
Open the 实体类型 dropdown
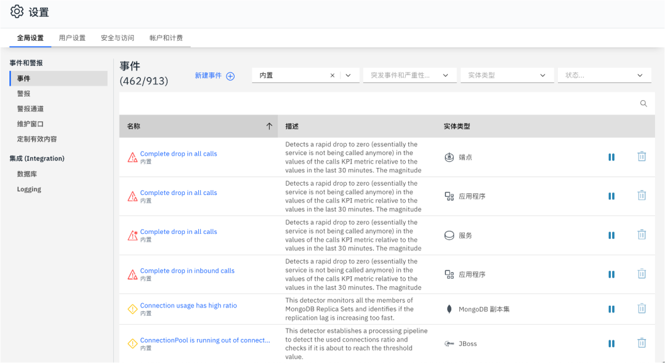click(542, 74)
